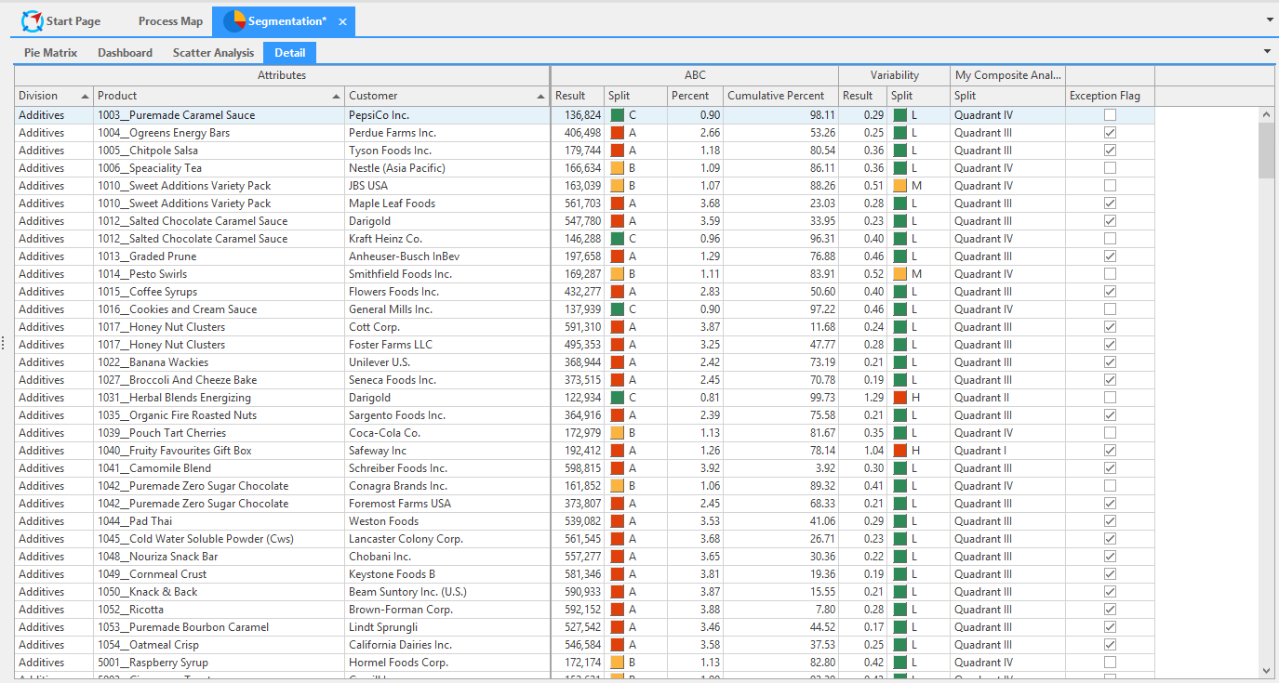This screenshot has height=683, width=1279.
Task: Click the ABC group header
Action: 695,75
